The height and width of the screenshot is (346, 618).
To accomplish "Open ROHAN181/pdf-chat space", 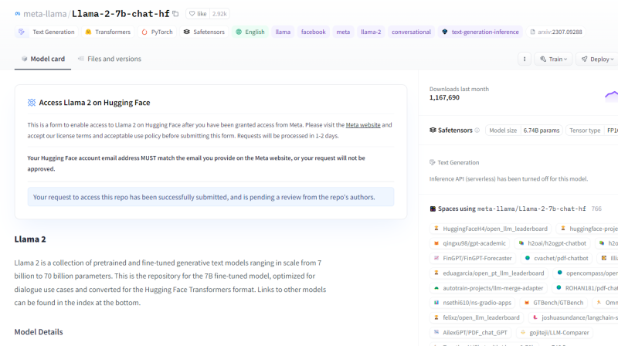I will (585, 288).
